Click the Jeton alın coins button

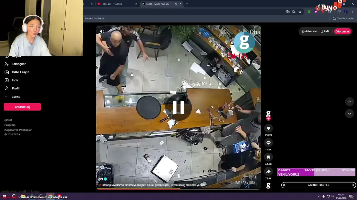click(x=310, y=31)
